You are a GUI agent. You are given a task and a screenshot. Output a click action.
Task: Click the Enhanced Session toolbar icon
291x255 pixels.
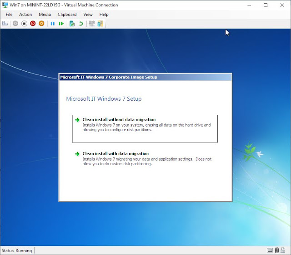pos(92,24)
